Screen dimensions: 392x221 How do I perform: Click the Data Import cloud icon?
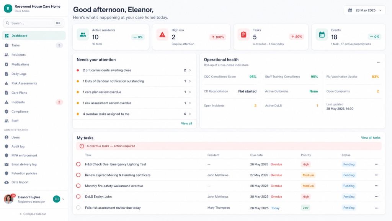click(7, 182)
